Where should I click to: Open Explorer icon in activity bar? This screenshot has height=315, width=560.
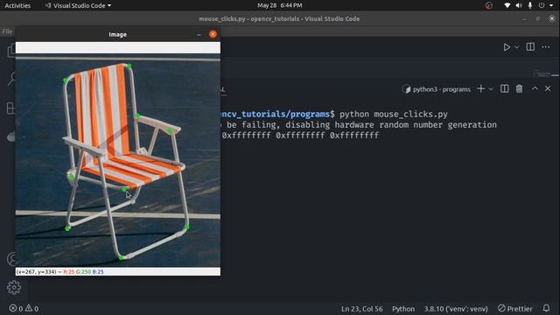coord(11,51)
